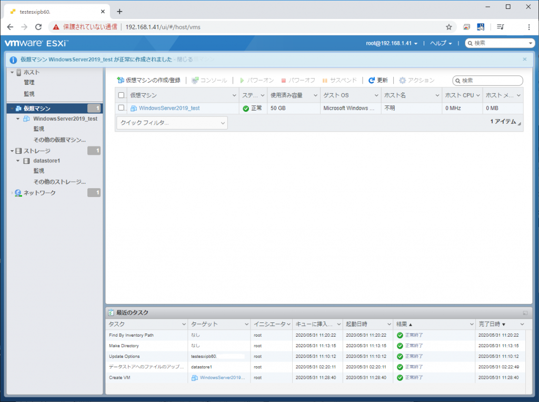Click the media control icon in Chrome toolbar
The height and width of the screenshot is (402, 539).
click(x=501, y=27)
